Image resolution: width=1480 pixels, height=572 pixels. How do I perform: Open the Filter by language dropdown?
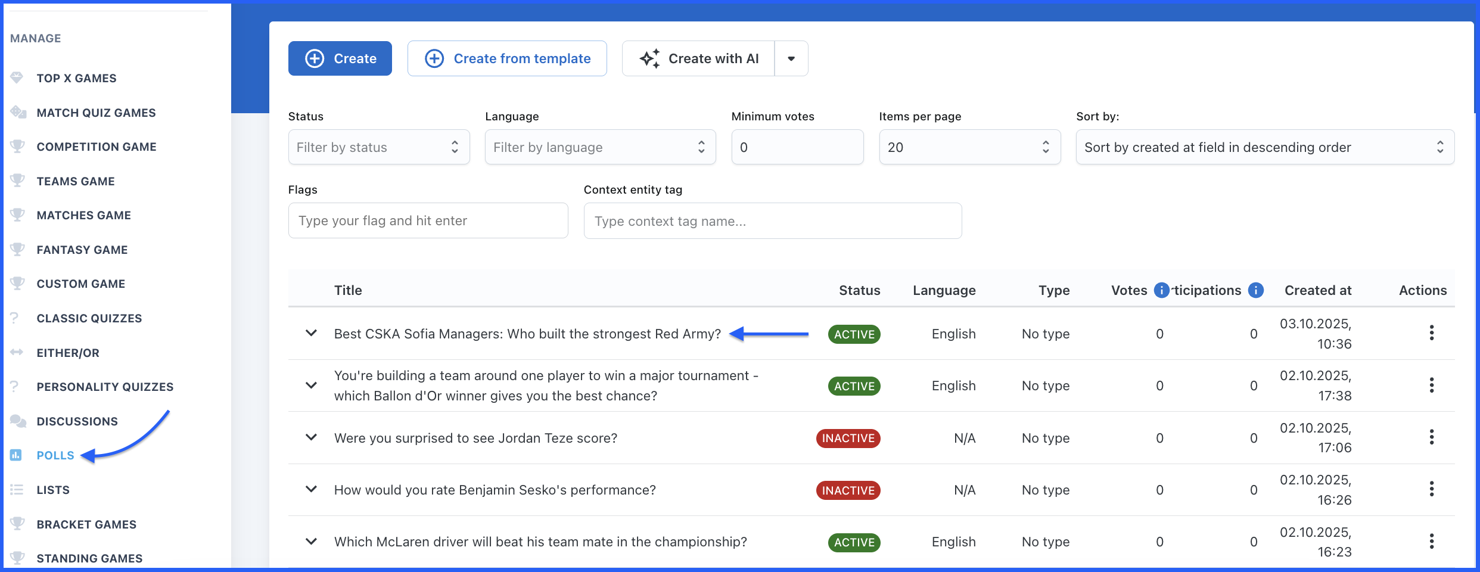[x=599, y=147]
